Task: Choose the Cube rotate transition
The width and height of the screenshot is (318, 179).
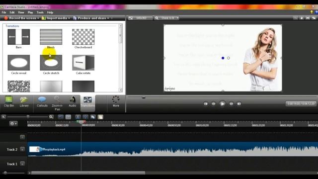Action: pos(83,63)
